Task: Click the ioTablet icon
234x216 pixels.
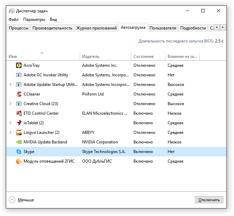Action: coord(19,123)
